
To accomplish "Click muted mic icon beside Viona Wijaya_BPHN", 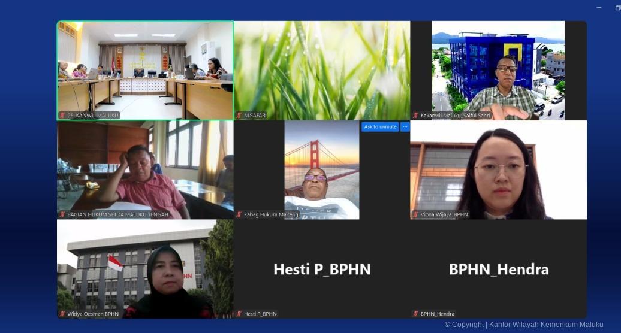I will 415,214.
